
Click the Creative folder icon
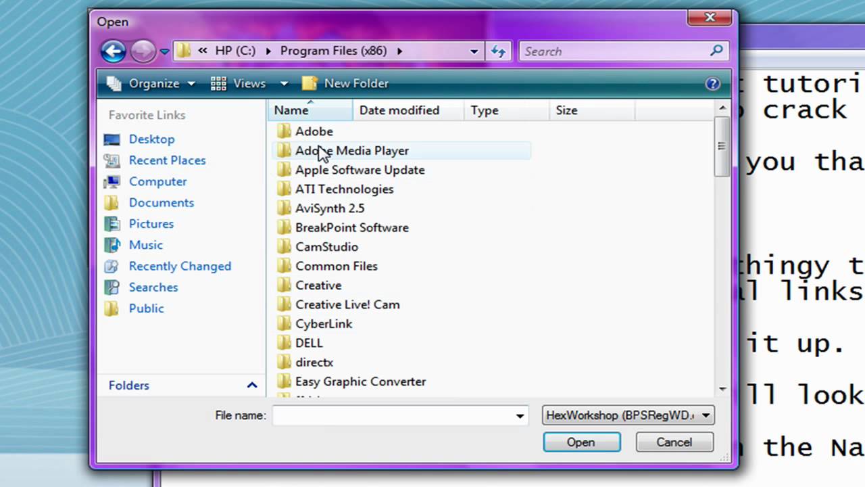285,285
